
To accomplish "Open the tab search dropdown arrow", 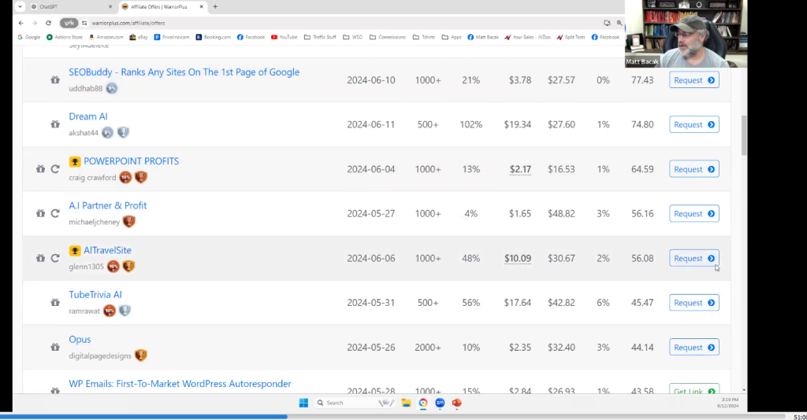I will [x=20, y=6].
